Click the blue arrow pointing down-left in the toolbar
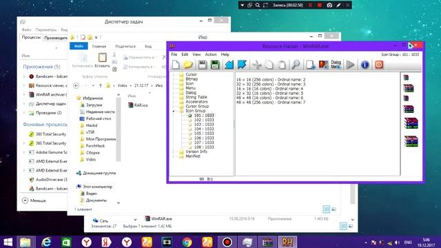Image resolution: width=441 pixels, height=248 pixels. point(229,65)
